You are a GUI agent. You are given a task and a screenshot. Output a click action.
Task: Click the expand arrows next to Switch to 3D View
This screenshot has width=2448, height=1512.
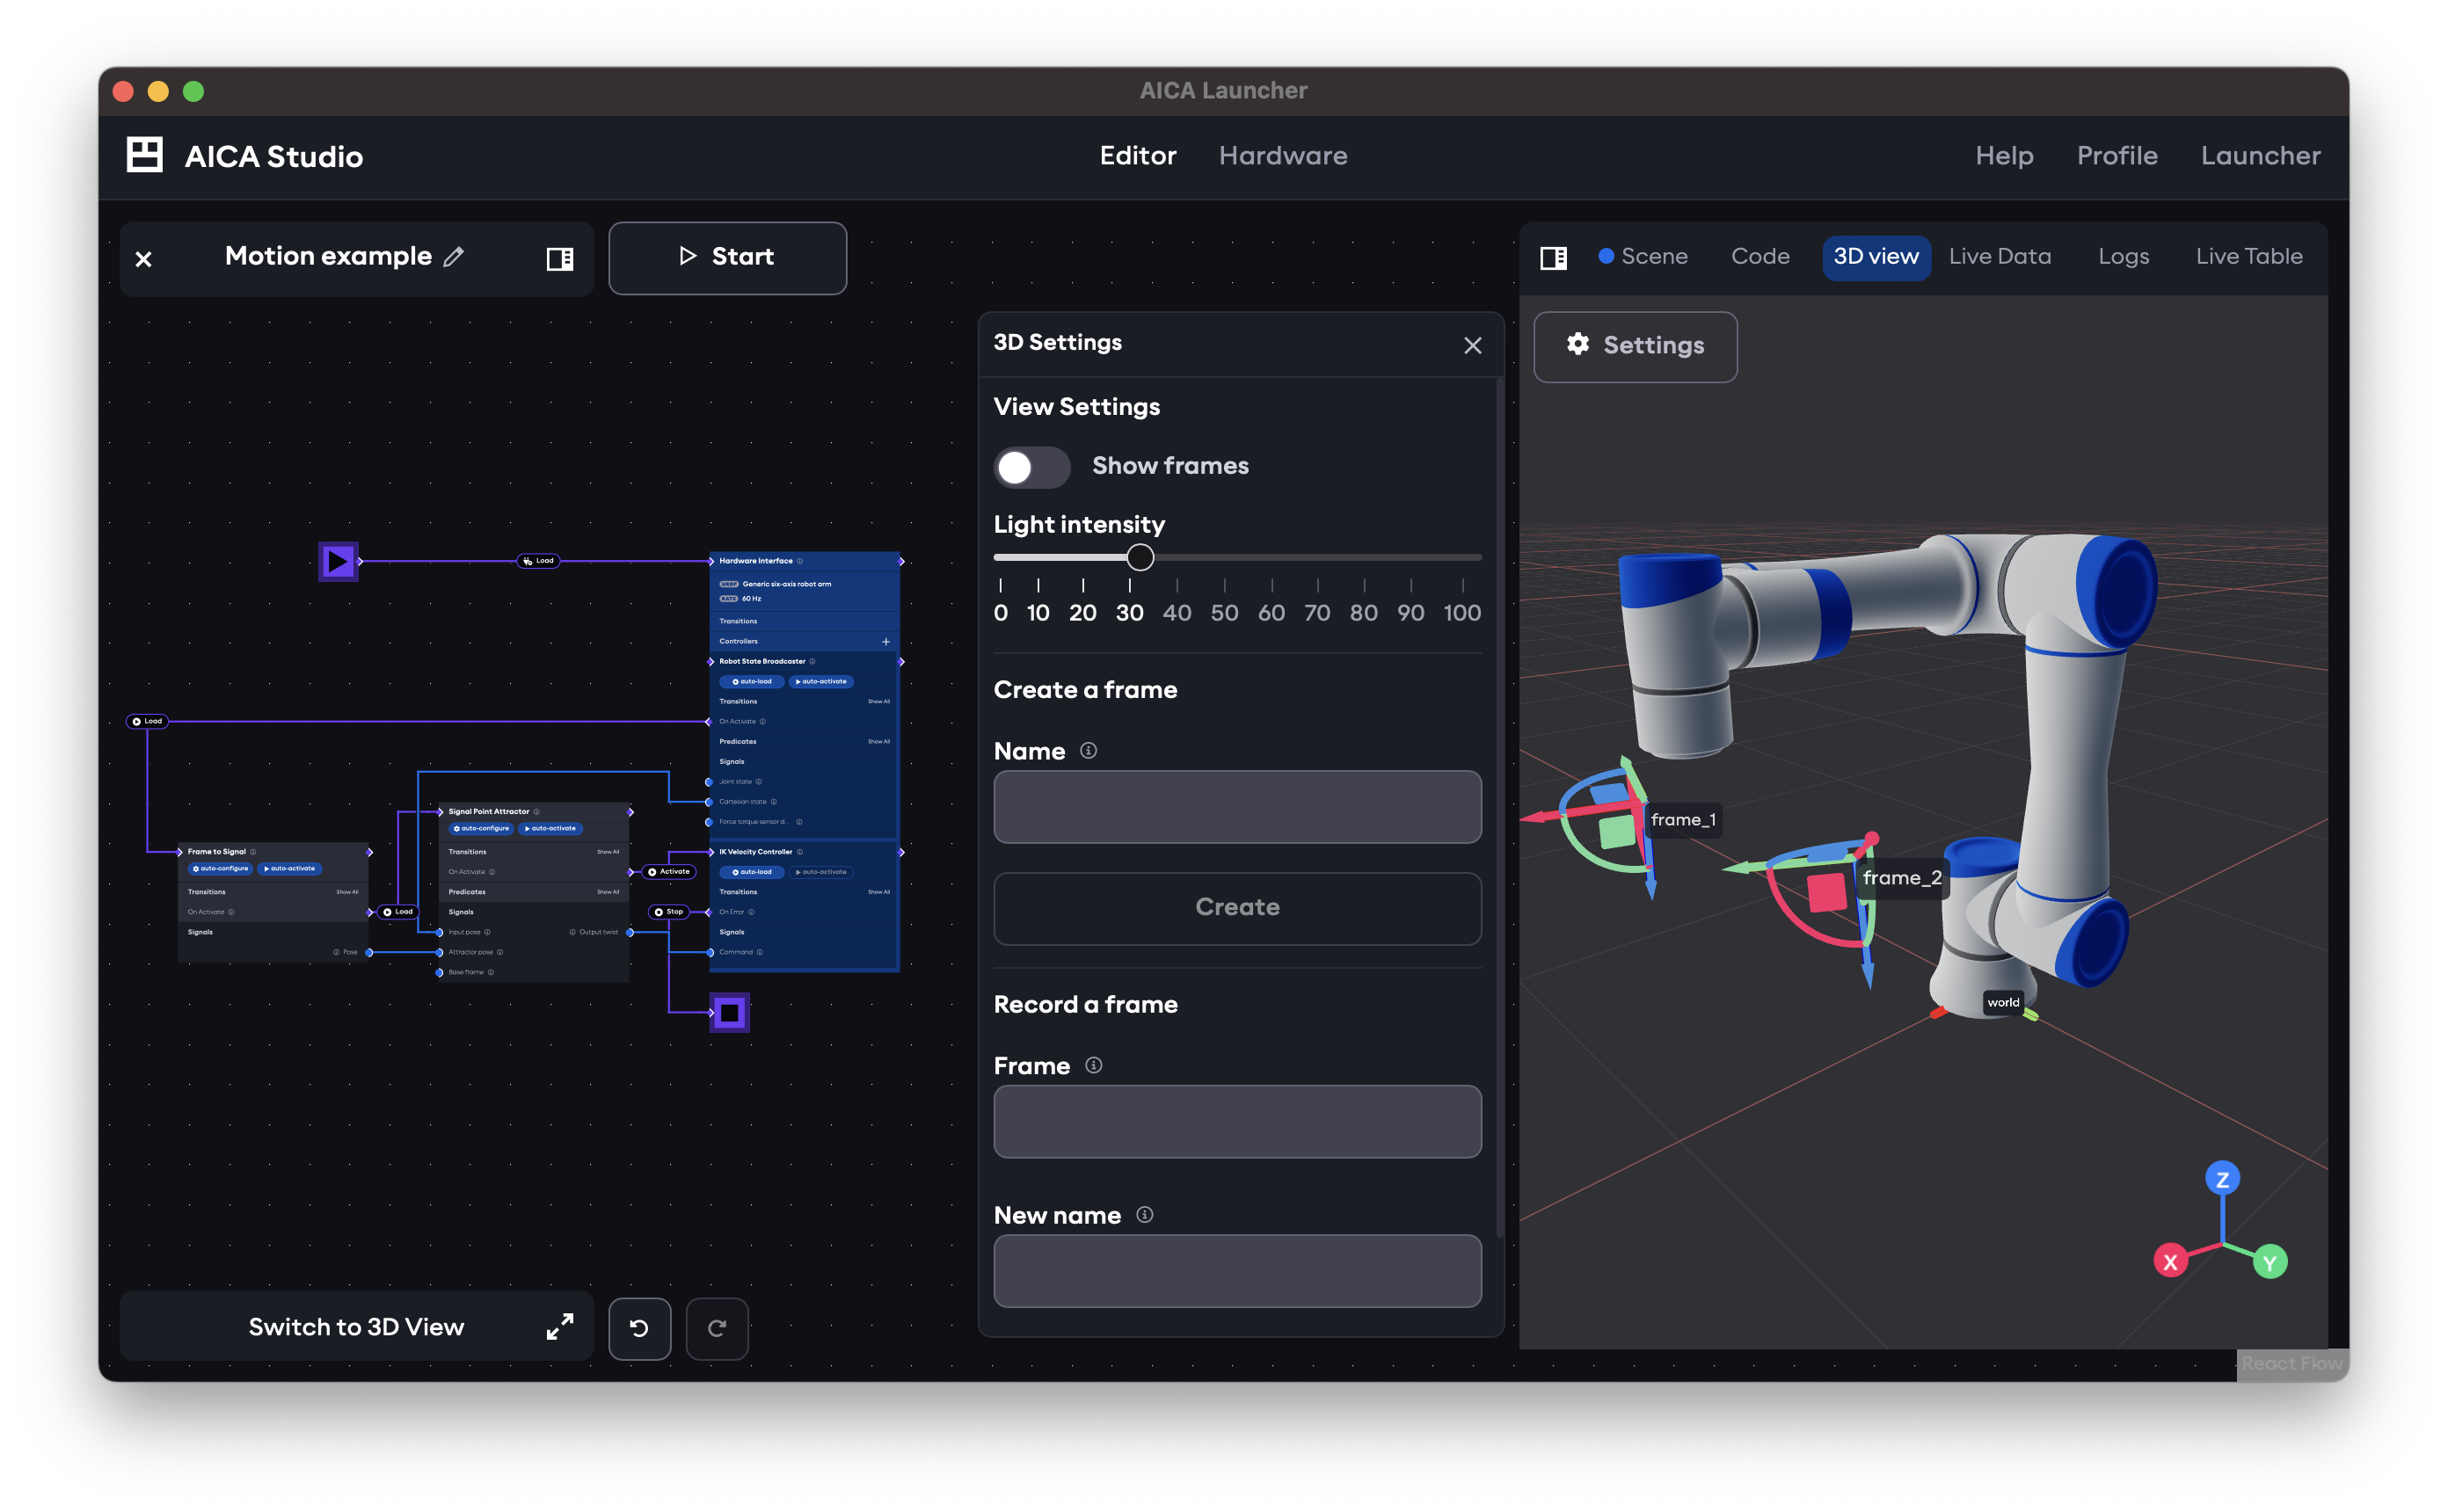pos(560,1327)
